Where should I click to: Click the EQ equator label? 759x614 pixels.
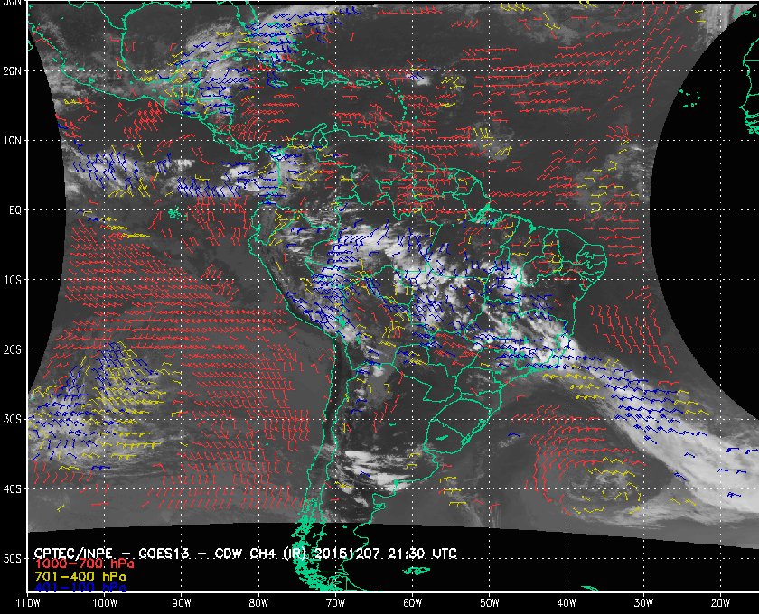click(x=15, y=210)
